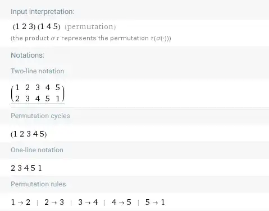Viewport: 269px width, 211px height.
Task: Select the top row 1 2 3 4 5 of matrix
Action: click(x=38, y=87)
